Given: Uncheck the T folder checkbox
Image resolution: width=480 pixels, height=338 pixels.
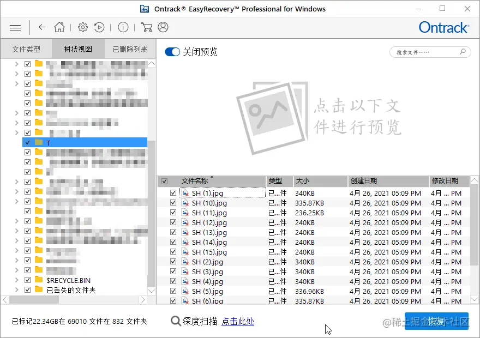Looking at the screenshot, I should pos(28,142).
